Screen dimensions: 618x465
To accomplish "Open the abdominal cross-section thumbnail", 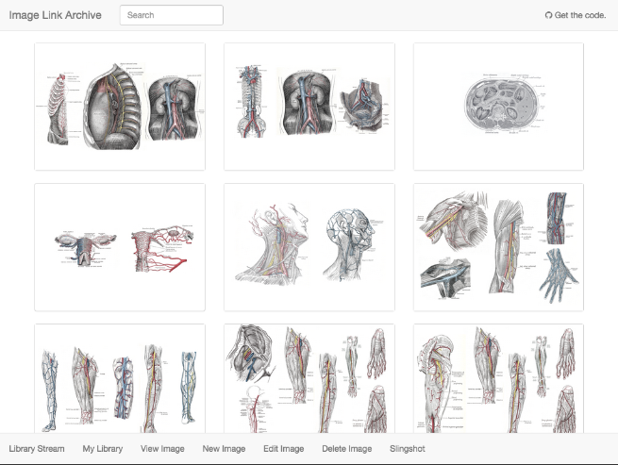I will pos(498,107).
